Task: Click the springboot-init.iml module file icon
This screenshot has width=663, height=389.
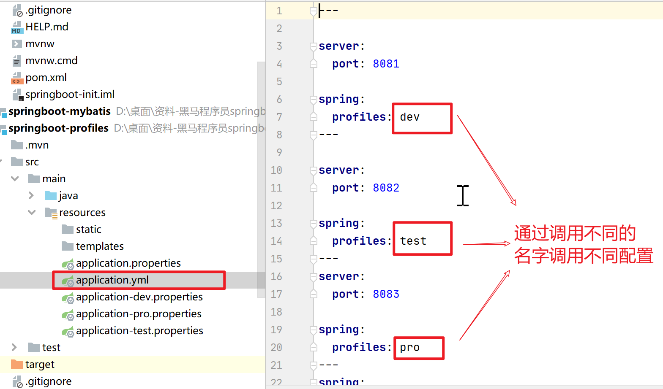Action: (17, 95)
